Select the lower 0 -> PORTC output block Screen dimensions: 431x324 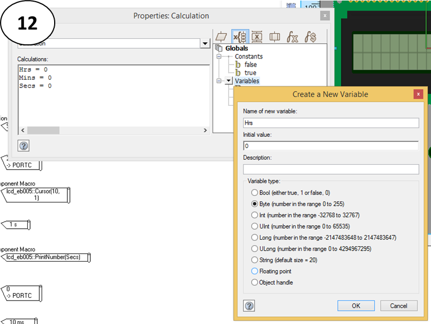(21, 293)
